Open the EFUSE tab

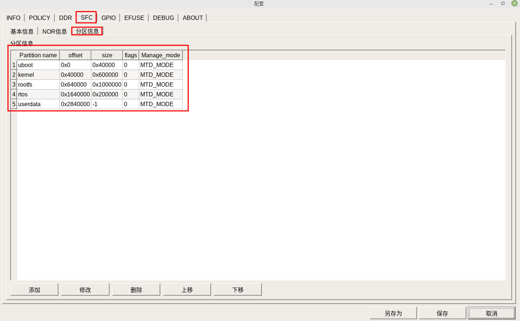[x=134, y=18]
